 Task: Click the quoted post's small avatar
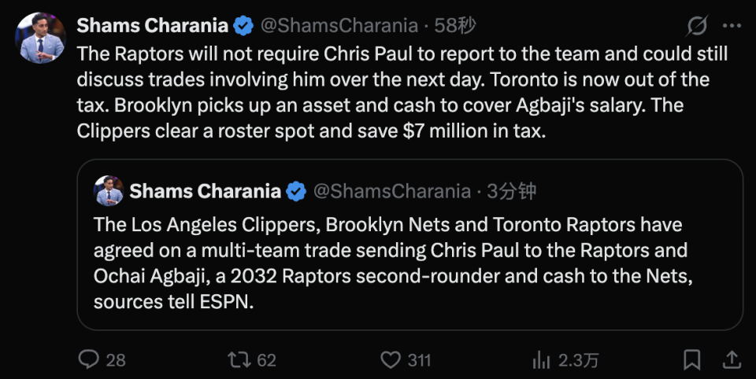click(109, 191)
